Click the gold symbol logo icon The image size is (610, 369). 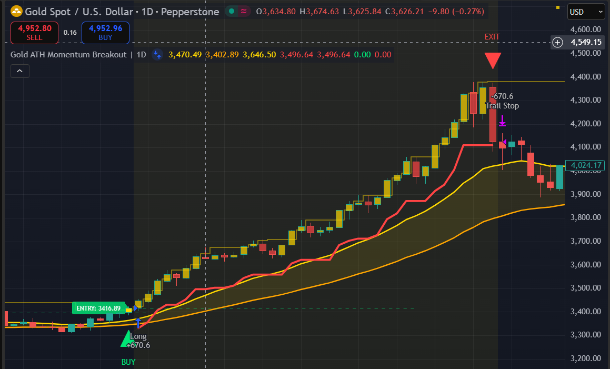[x=16, y=11]
